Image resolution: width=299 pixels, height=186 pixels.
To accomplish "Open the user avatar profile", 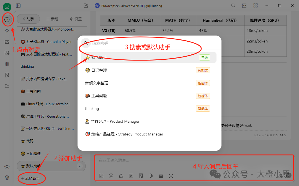I will point(7,7).
